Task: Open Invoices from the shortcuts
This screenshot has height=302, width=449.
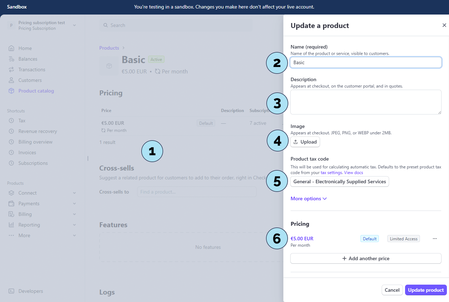Action: (x=27, y=152)
